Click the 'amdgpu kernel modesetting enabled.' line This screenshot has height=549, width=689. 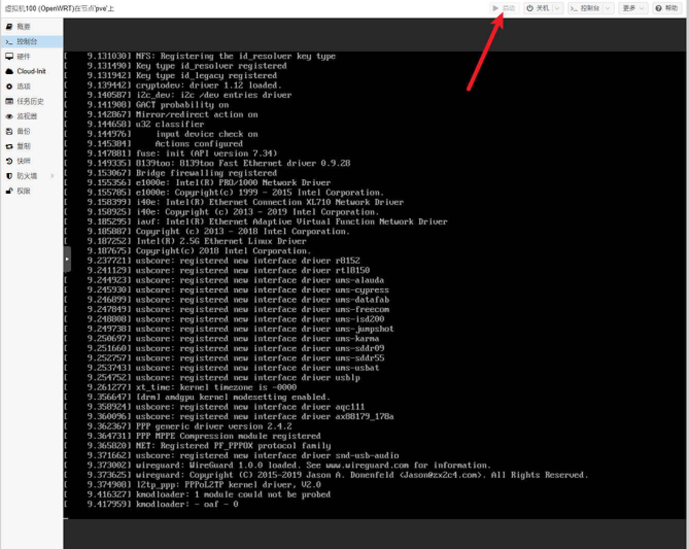pyautogui.click(x=233, y=397)
